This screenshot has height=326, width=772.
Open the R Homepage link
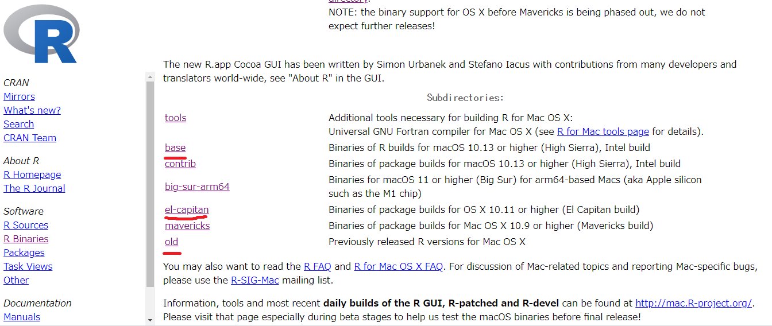click(x=32, y=174)
